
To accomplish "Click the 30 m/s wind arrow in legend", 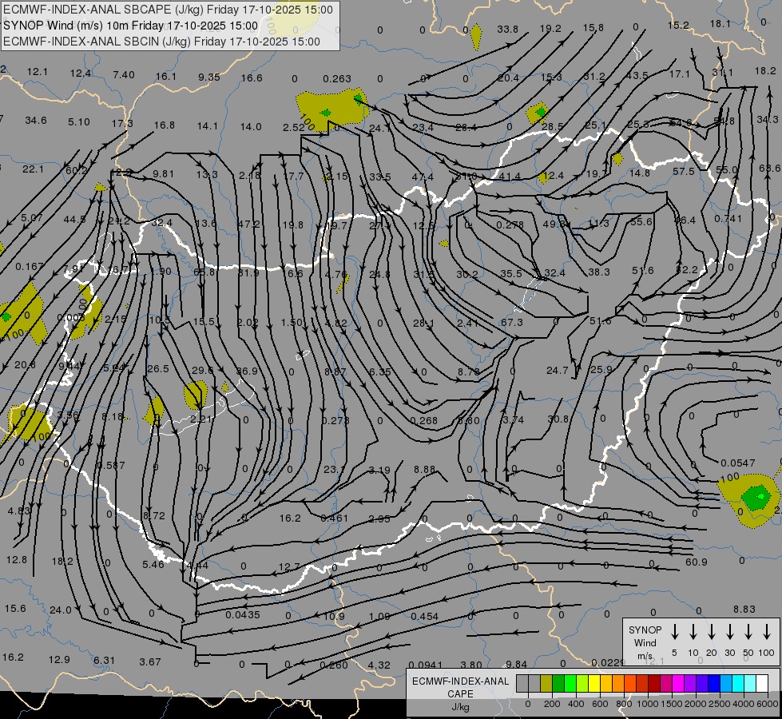I will click(730, 631).
